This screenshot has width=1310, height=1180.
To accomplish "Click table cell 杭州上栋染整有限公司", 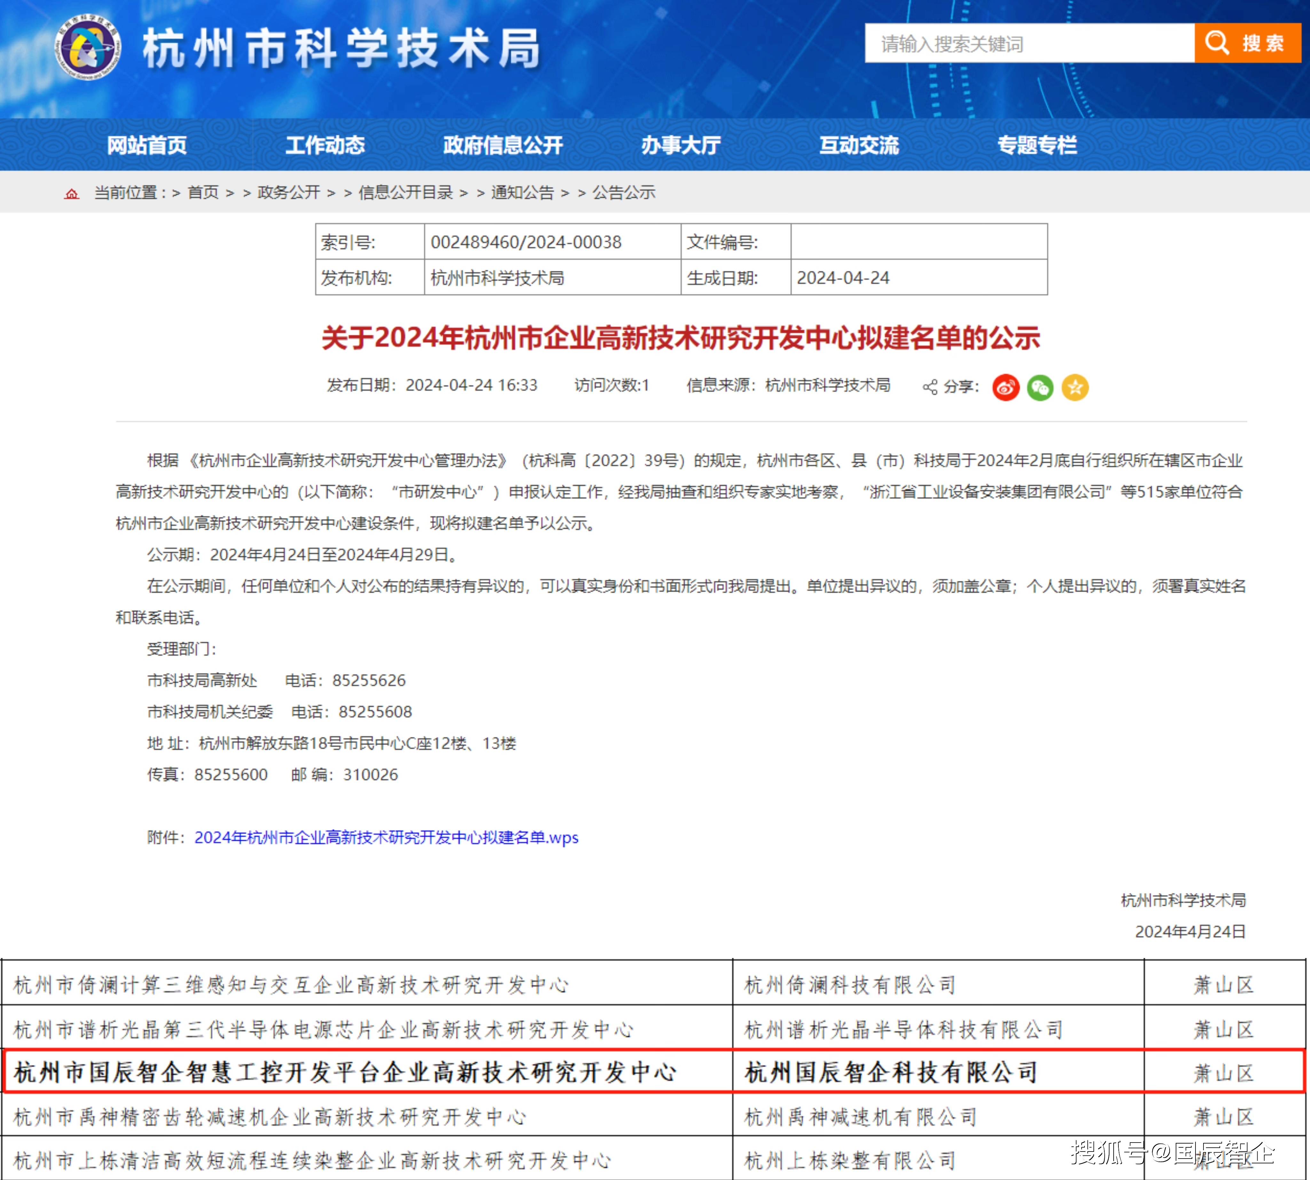I will (938, 1159).
